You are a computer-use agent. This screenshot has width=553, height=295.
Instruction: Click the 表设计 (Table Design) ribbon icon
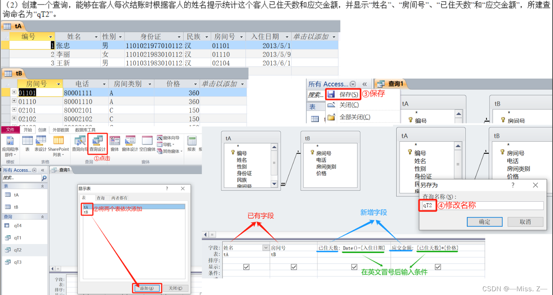coord(40,144)
